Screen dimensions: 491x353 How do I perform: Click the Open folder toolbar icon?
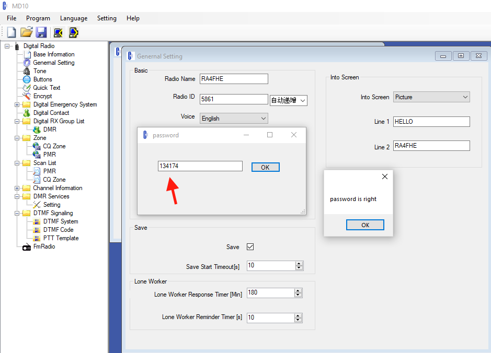[x=26, y=32]
